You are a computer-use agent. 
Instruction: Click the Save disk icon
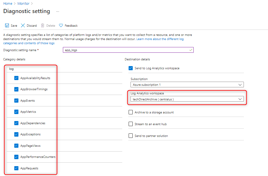[7, 25]
